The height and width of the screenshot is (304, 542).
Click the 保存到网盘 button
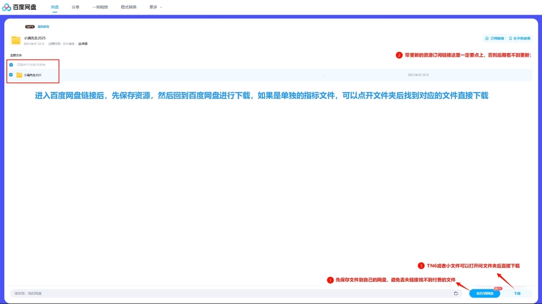coord(485,293)
